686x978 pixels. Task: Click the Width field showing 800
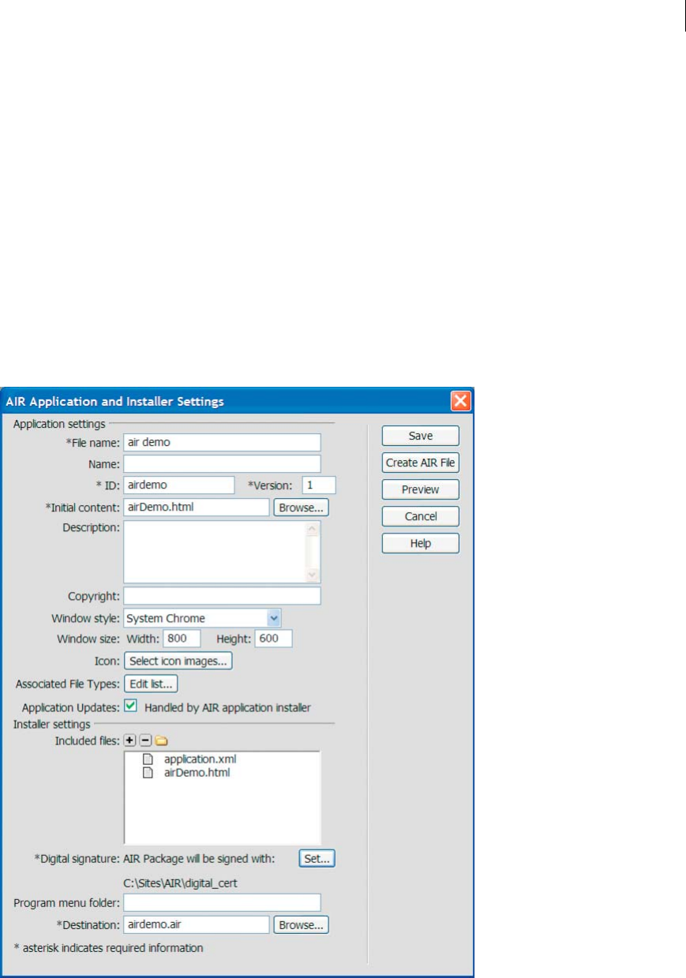pyautogui.click(x=182, y=639)
